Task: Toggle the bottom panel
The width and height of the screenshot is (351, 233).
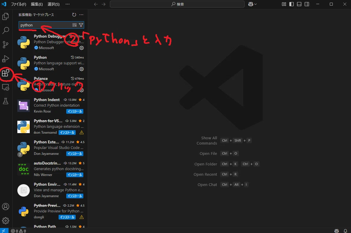Action: [299, 4]
